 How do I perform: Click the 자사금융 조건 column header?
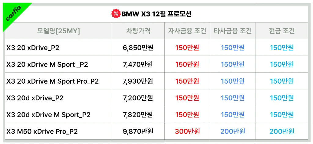pos(187,31)
